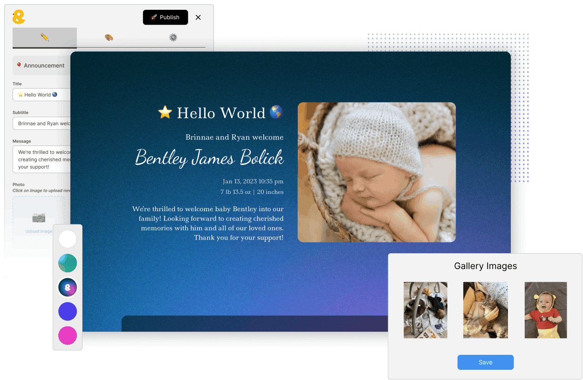Image resolution: width=583 pixels, height=380 pixels.
Task: Click the camera Upload Image area
Action: click(x=39, y=221)
